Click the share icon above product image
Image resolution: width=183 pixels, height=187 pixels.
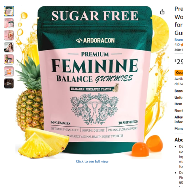[x=162, y=12]
